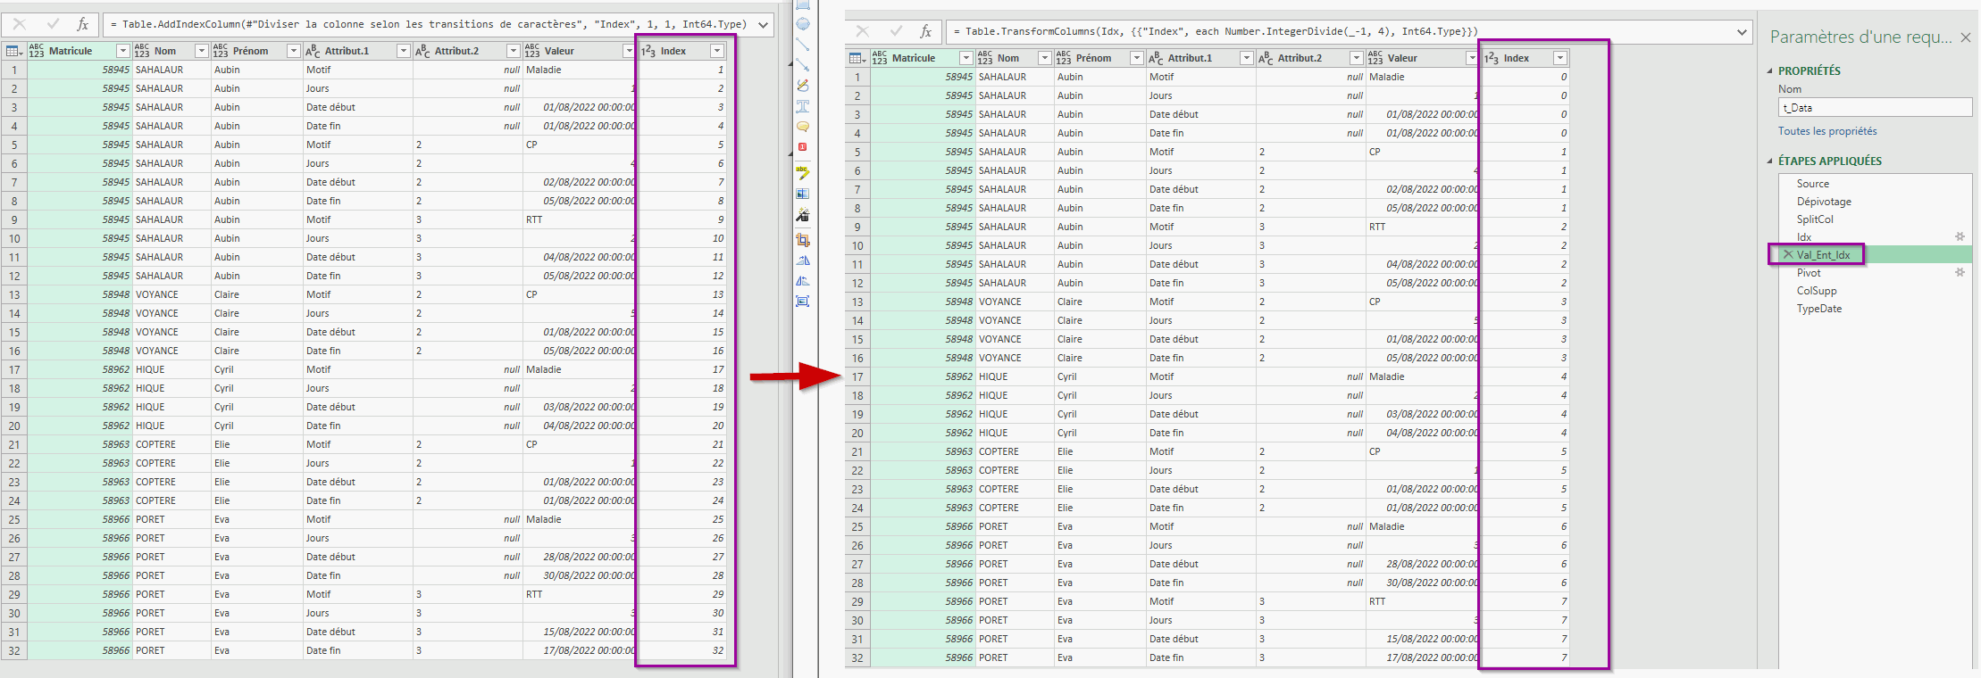Image resolution: width=1981 pixels, height=678 pixels.
Task: Click Index column data type icon in right table
Action: [1491, 58]
